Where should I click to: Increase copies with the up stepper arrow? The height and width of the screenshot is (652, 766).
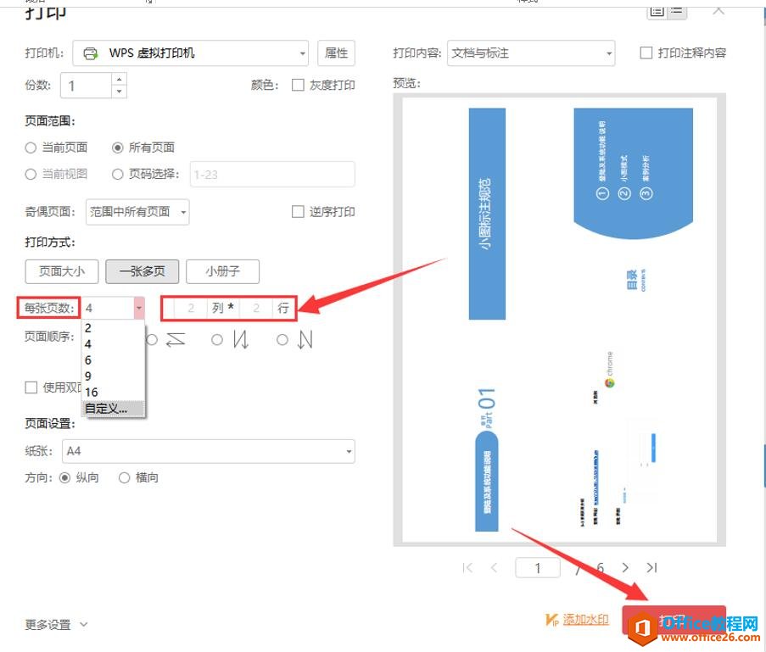pos(120,79)
